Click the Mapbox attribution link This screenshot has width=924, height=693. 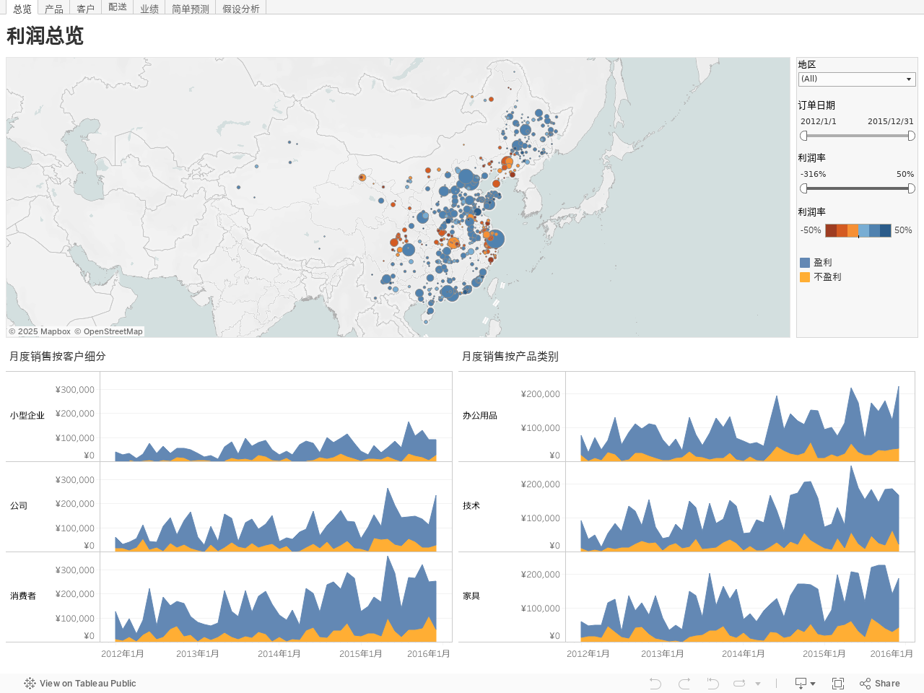click(x=40, y=331)
